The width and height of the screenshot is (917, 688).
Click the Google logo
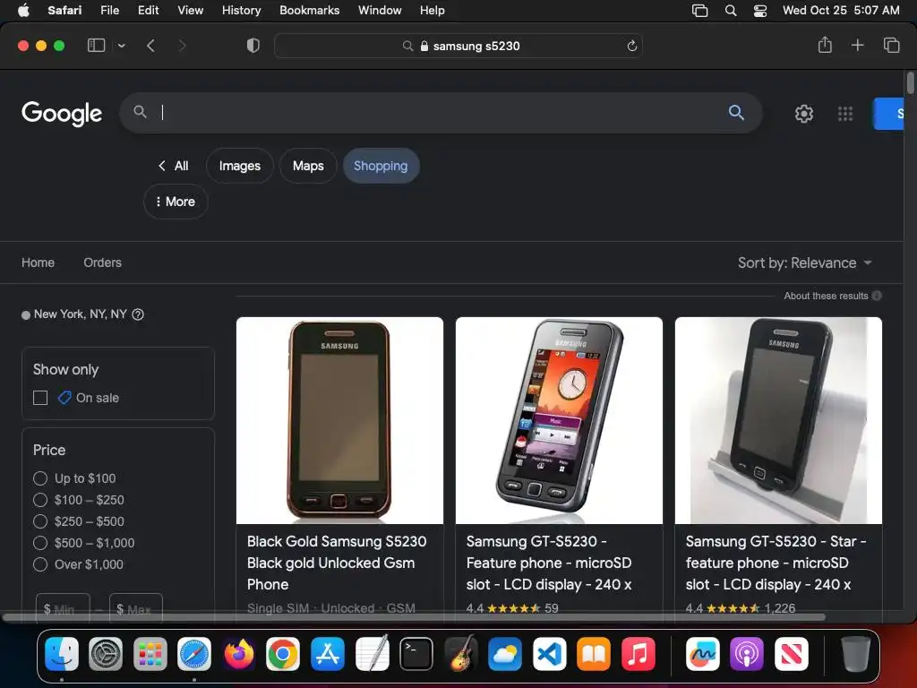tap(62, 113)
